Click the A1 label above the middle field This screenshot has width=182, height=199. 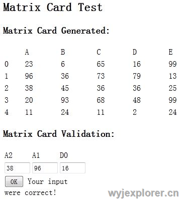tap(36, 155)
